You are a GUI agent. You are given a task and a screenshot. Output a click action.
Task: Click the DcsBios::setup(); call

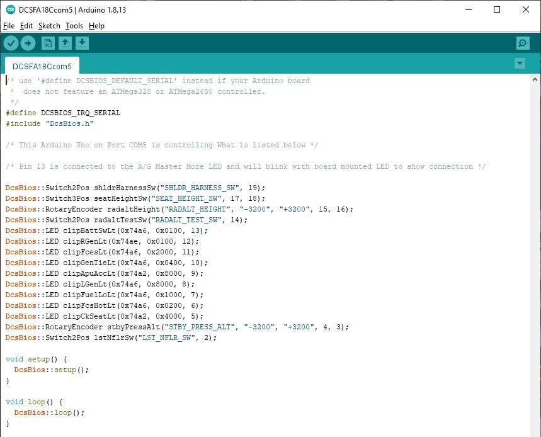pyautogui.click(x=52, y=370)
